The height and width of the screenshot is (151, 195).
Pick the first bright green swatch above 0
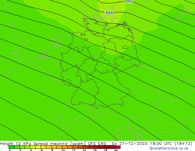(11, 147)
